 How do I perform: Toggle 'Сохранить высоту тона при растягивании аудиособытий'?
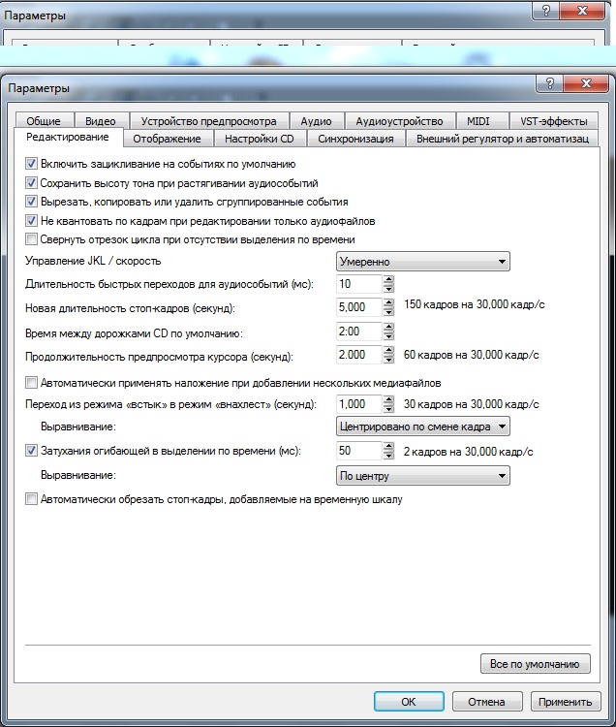[x=31, y=182]
